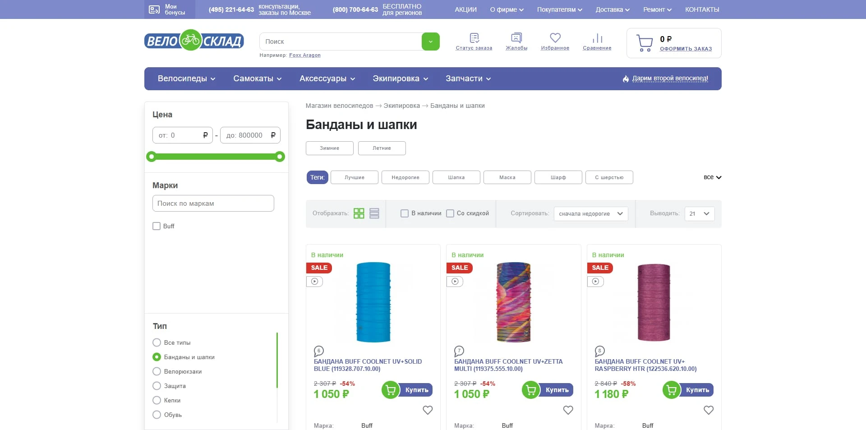Add Raspberry HTR bandana to favorites
The width and height of the screenshot is (866, 430).
pos(709,410)
